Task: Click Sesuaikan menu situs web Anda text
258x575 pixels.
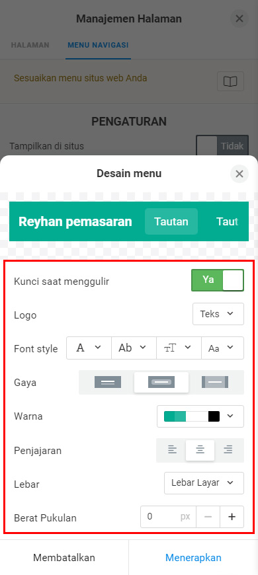Action: [x=80, y=78]
